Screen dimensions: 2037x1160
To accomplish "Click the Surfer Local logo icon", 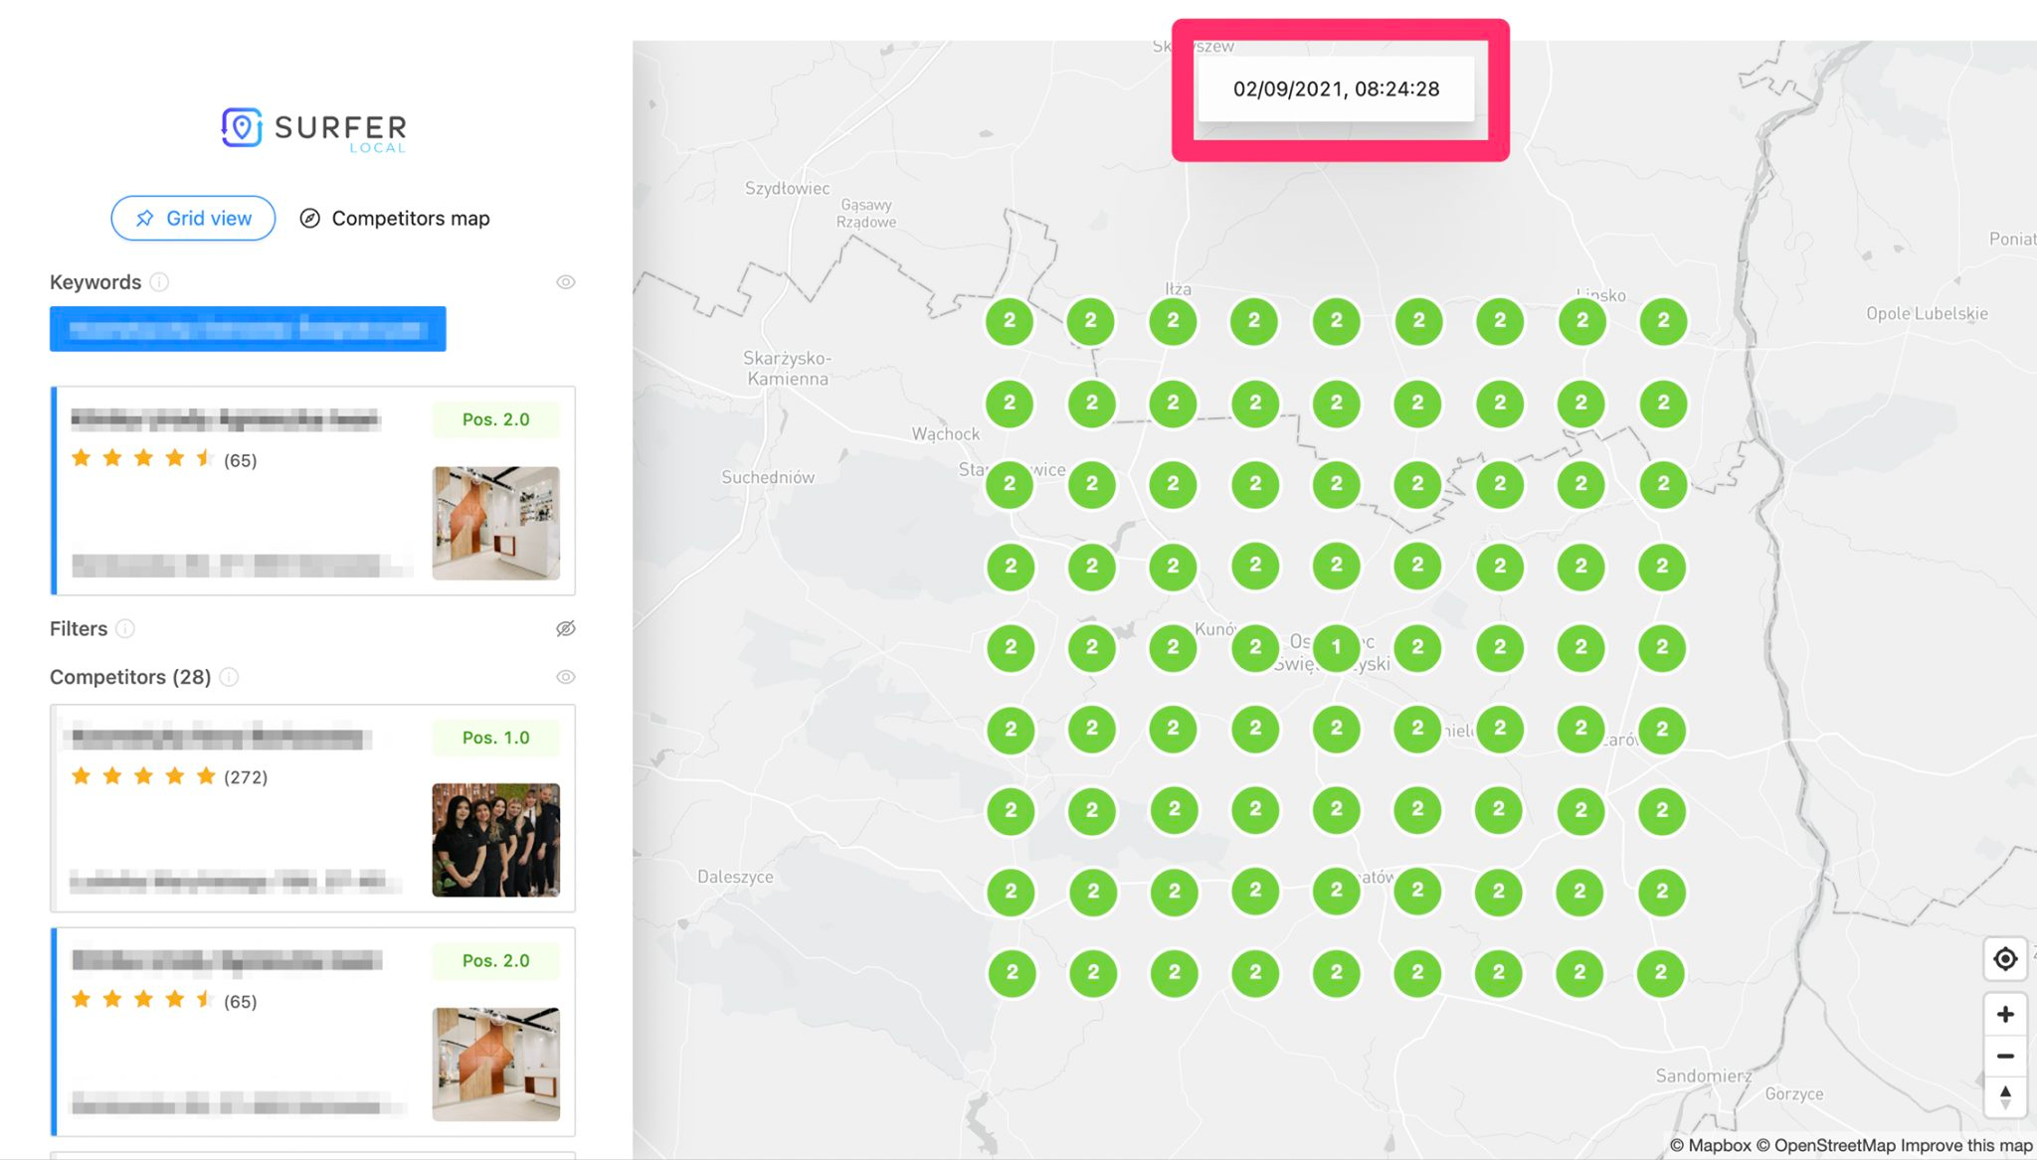I will point(242,127).
